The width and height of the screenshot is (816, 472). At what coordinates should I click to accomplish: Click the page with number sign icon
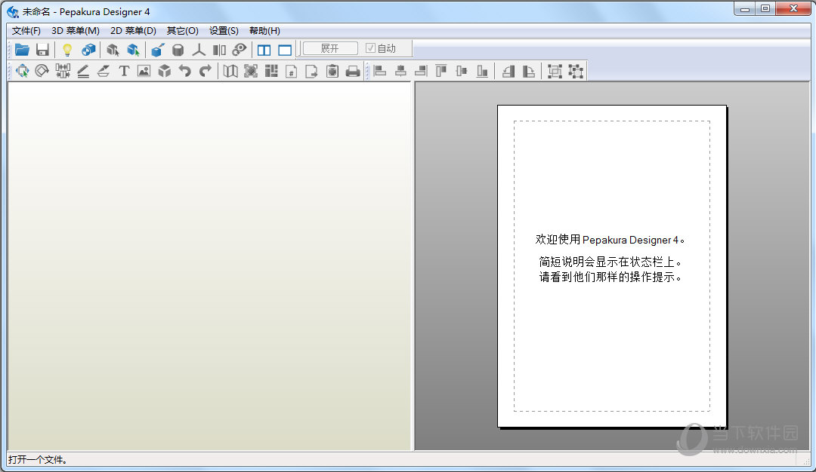[x=292, y=71]
